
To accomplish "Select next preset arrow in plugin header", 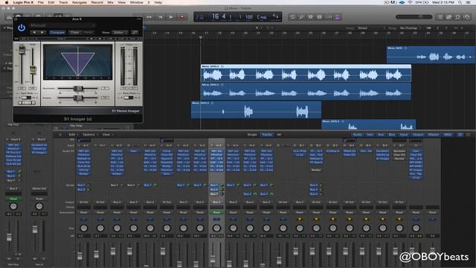I will click(42, 32).
